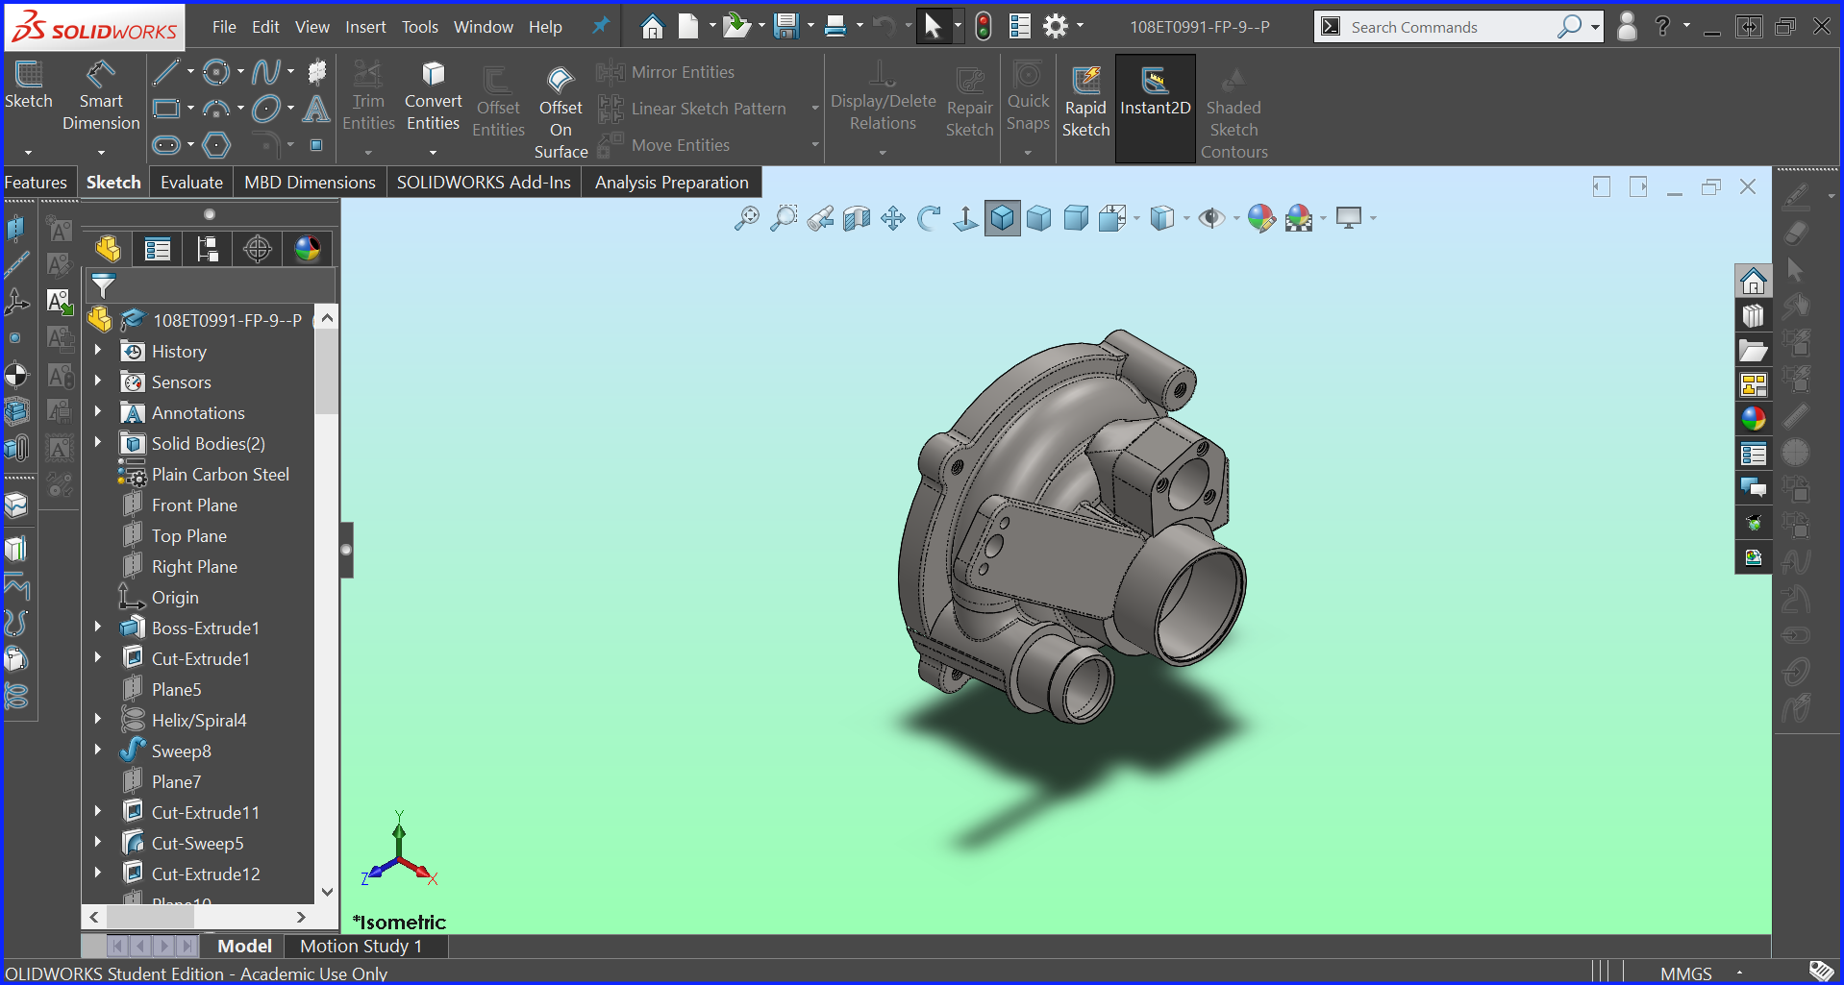The width and height of the screenshot is (1844, 985).
Task: Click the Sketch tool icon
Action: coord(28,85)
